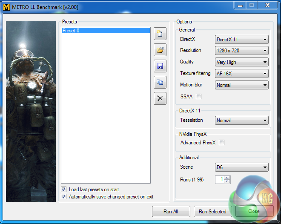Expand the Resolution dropdown
This screenshot has height=224, width=281.
click(x=241, y=51)
